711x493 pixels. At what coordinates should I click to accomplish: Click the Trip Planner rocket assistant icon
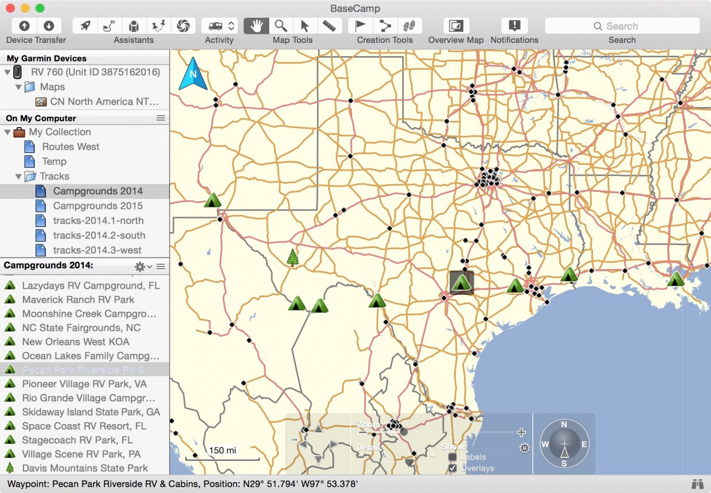(x=85, y=26)
